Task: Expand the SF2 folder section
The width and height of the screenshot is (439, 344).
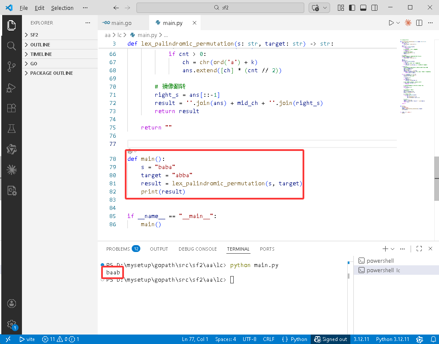Action: [60, 35]
